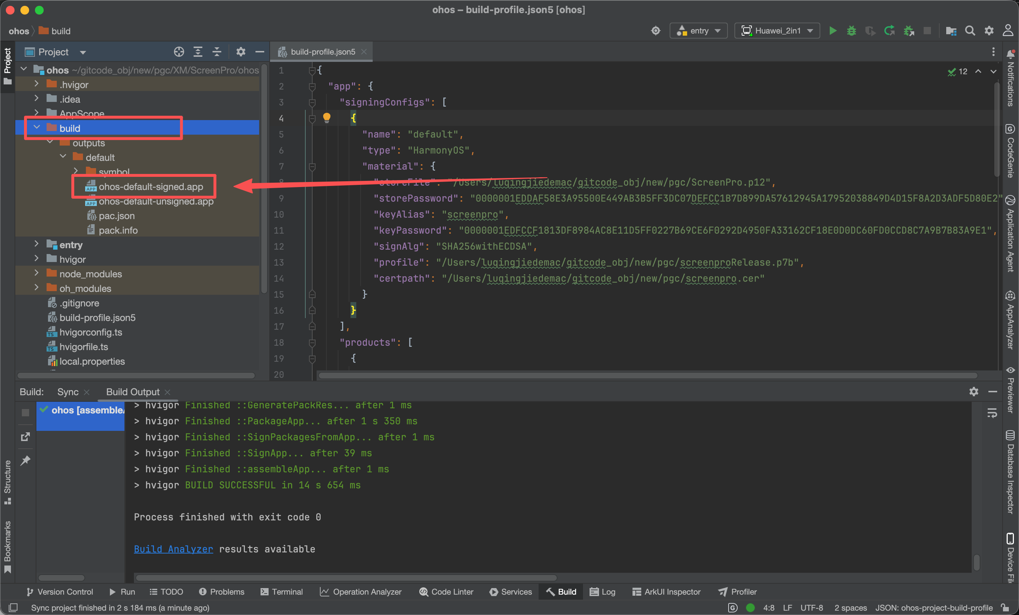This screenshot has width=1019, height=615.
Task: Hide the Project tool window
Action: point(259,52)
